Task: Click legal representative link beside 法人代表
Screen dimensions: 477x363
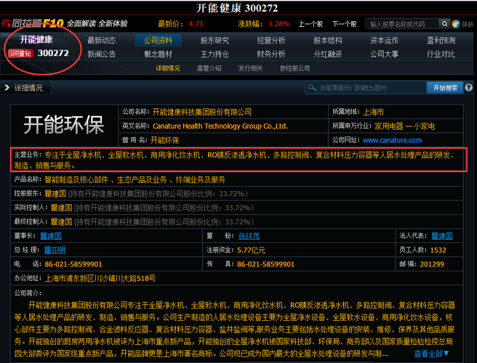Action: click(442, 236)
